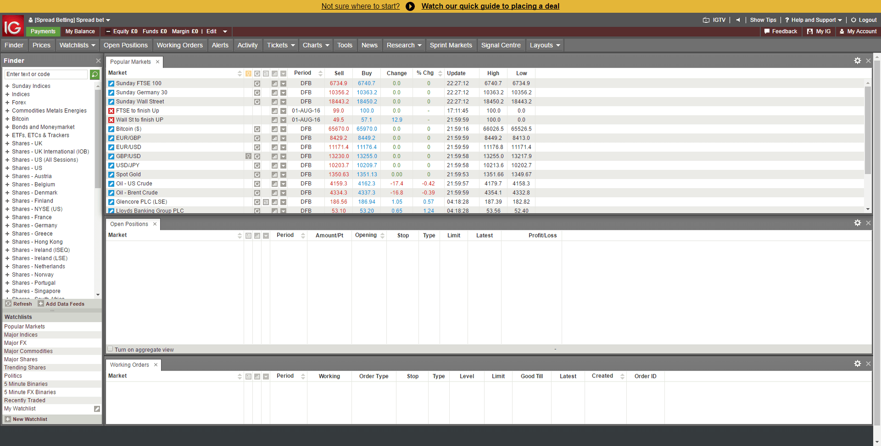
Task: Click New Watchlist button
Action: [x=26, y=419]
